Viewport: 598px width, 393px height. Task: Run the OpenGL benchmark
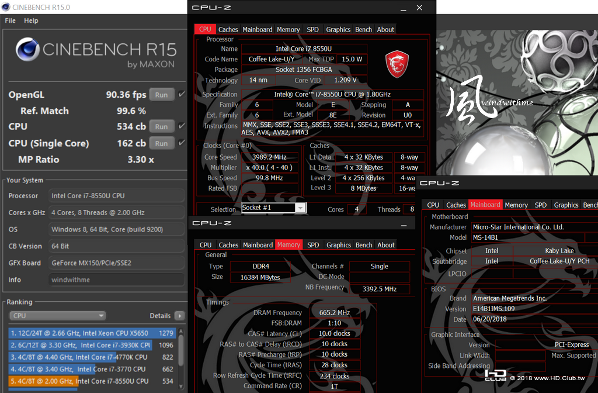pyautogui.click(x=161, y=95)
